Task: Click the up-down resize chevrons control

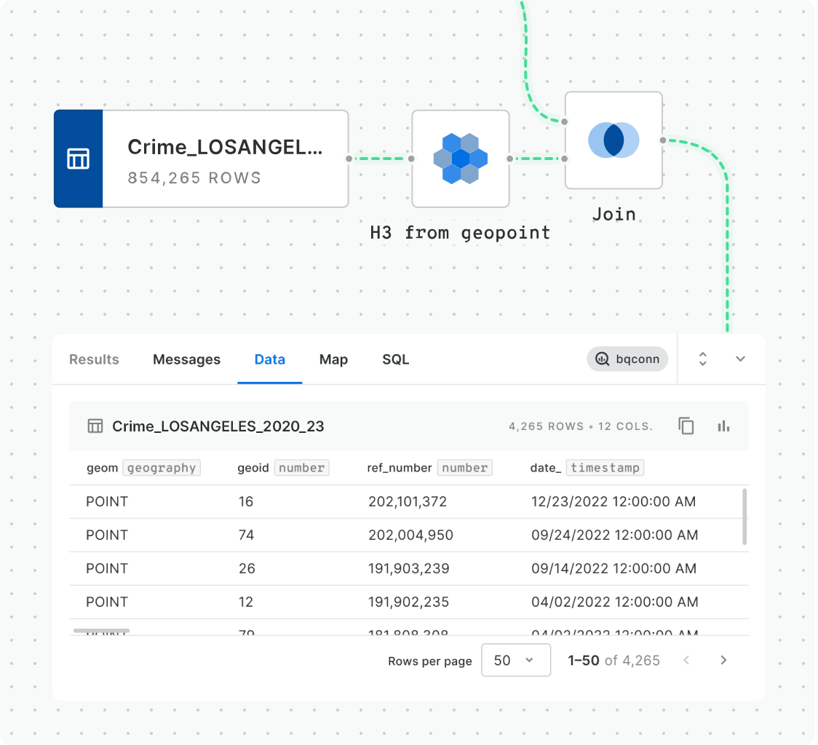Action: [702, 359]
